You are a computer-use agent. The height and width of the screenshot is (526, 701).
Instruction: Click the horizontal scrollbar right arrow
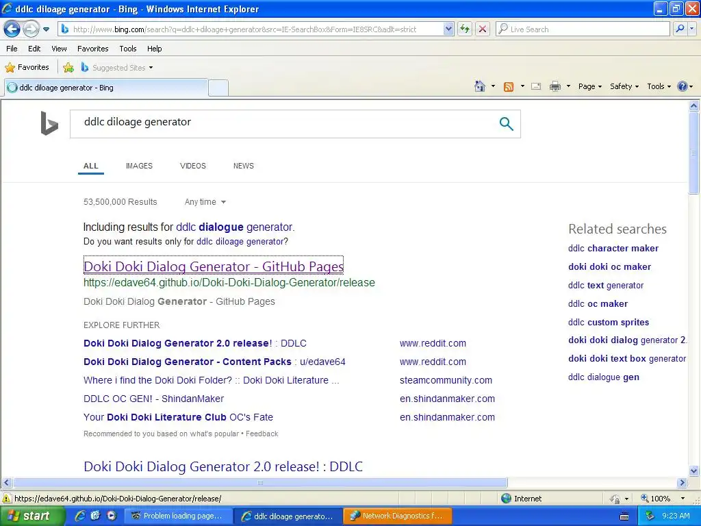click(x=683, y=483)
